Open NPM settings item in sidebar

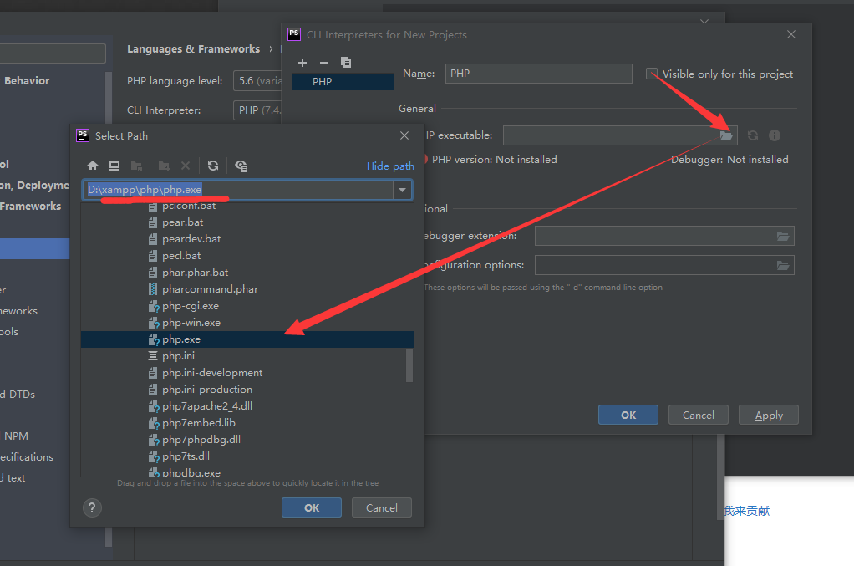pyautogui.click(x=17, y=436)
